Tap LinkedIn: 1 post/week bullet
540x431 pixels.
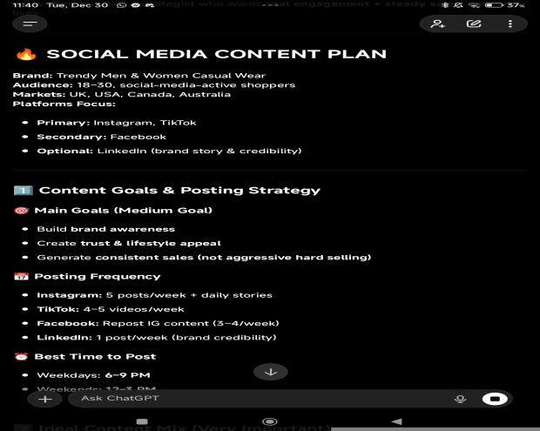[157, 338]
